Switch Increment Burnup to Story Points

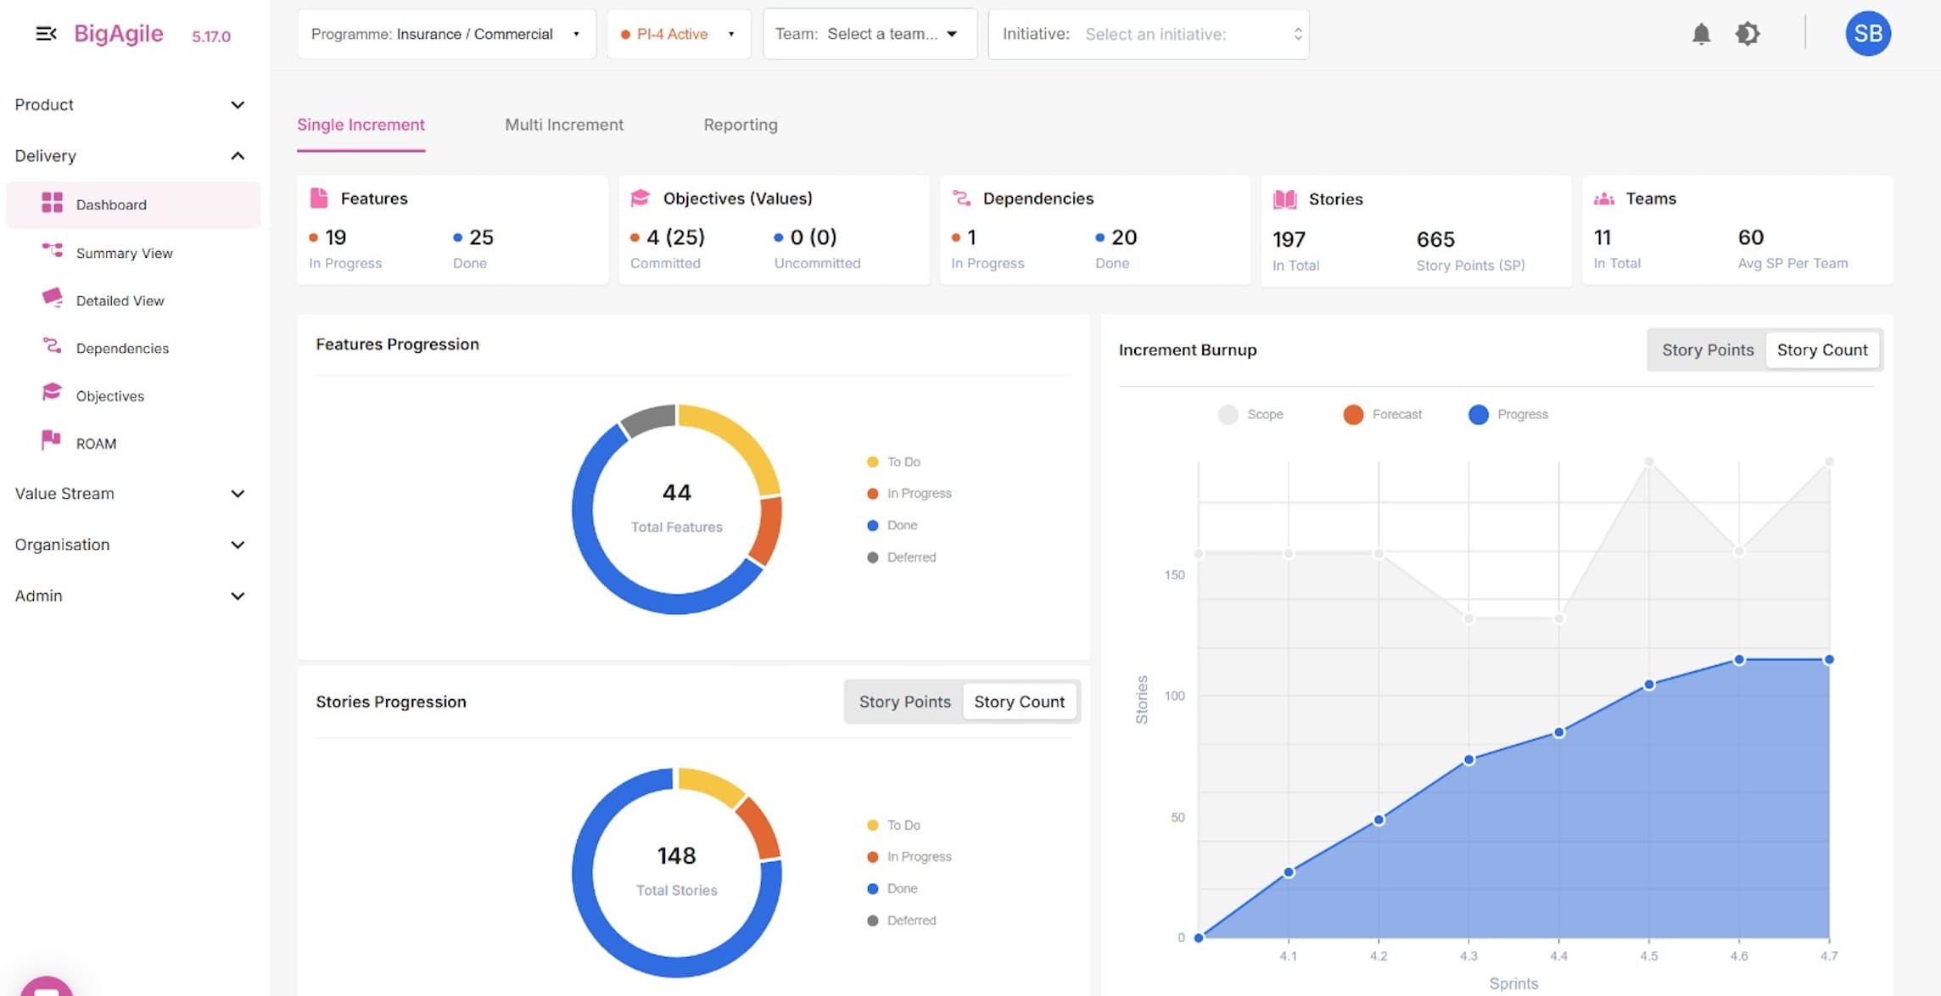(1707, 350)
